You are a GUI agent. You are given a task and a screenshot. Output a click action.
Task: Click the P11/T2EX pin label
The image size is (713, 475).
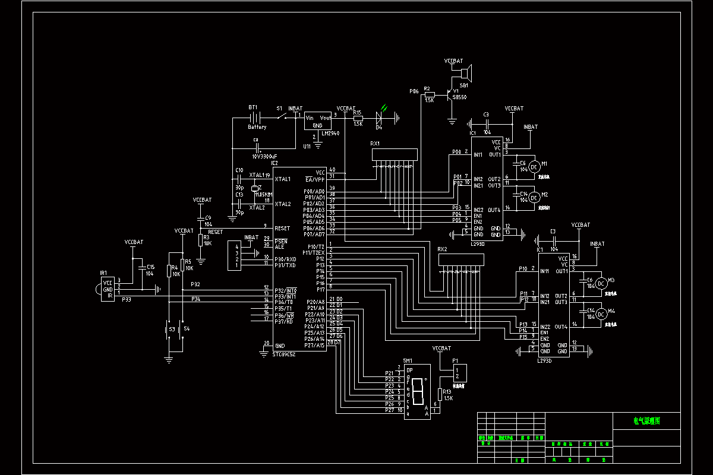pos(314,252)
